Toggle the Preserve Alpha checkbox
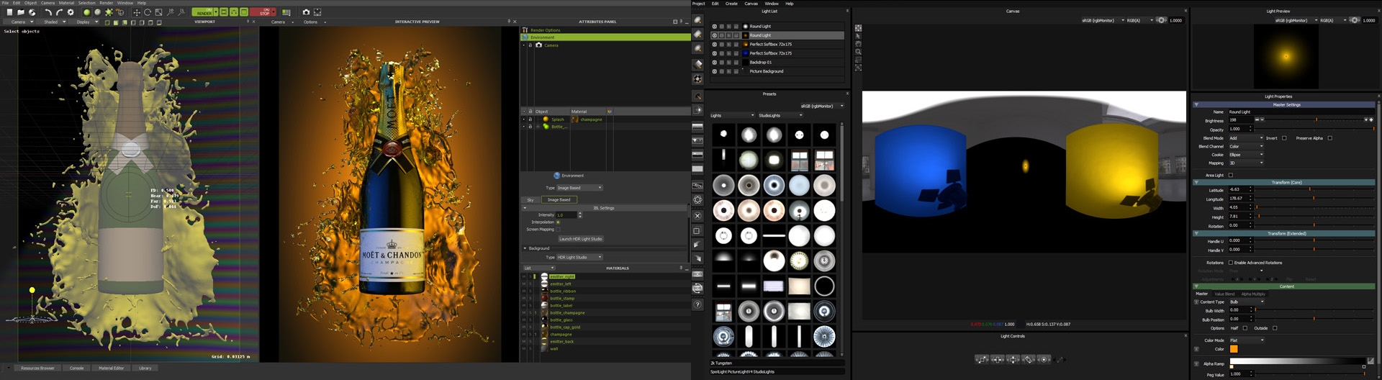 pos(1329,138)
